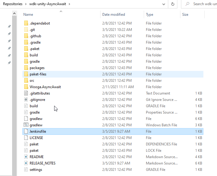Select the file name README

point(37,157)
